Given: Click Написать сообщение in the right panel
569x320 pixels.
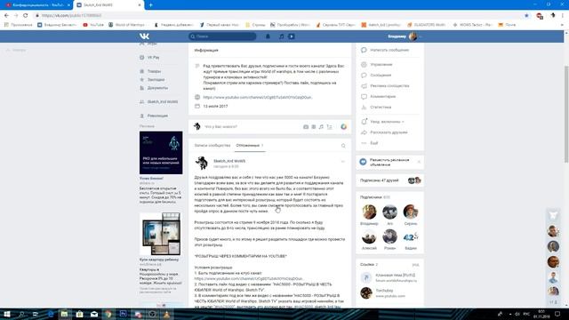Looking at the screenshot, I should pos(389,50).
